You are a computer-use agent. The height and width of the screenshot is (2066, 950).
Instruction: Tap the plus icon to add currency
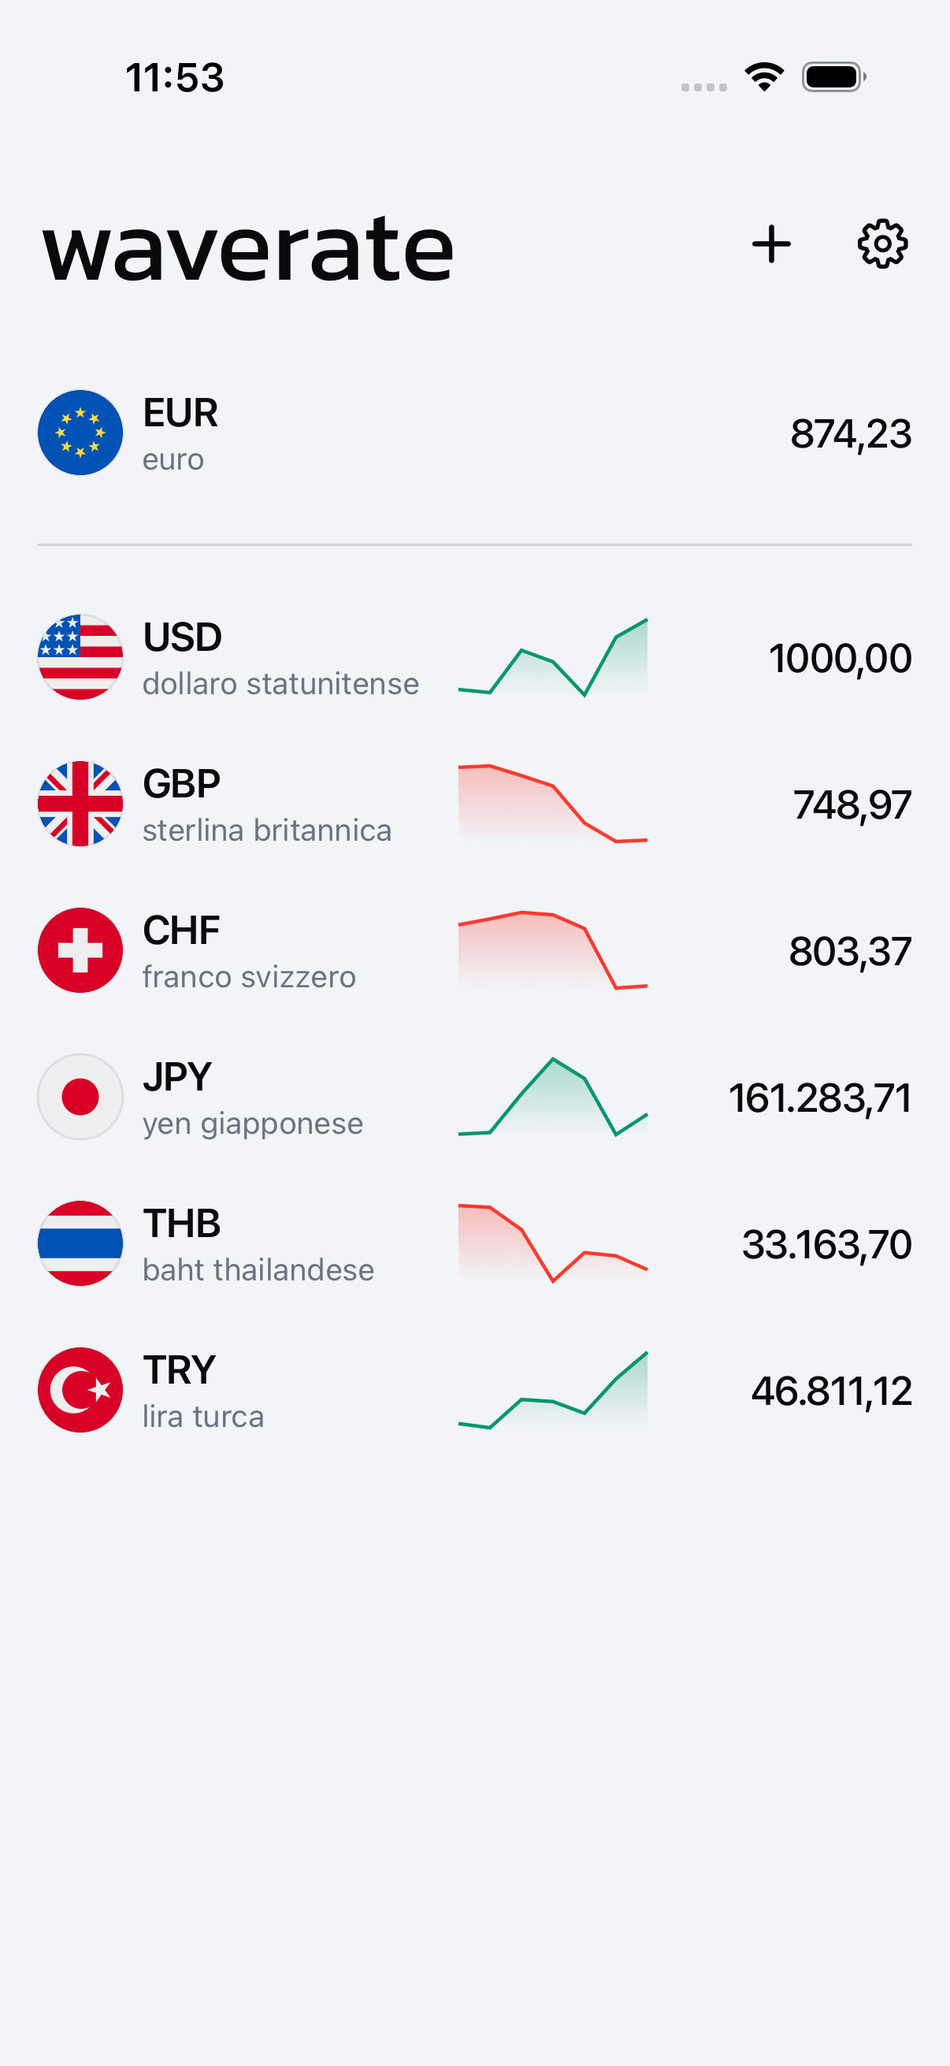point(771,243)
